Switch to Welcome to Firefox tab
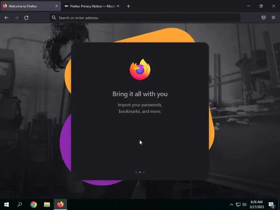280x210 pixels. pos(31,6)
